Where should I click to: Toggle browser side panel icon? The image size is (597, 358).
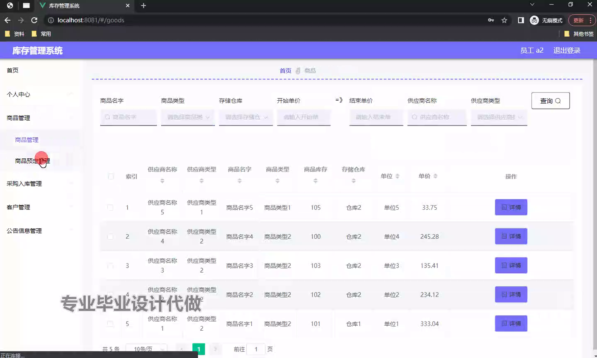click(521, 20)
